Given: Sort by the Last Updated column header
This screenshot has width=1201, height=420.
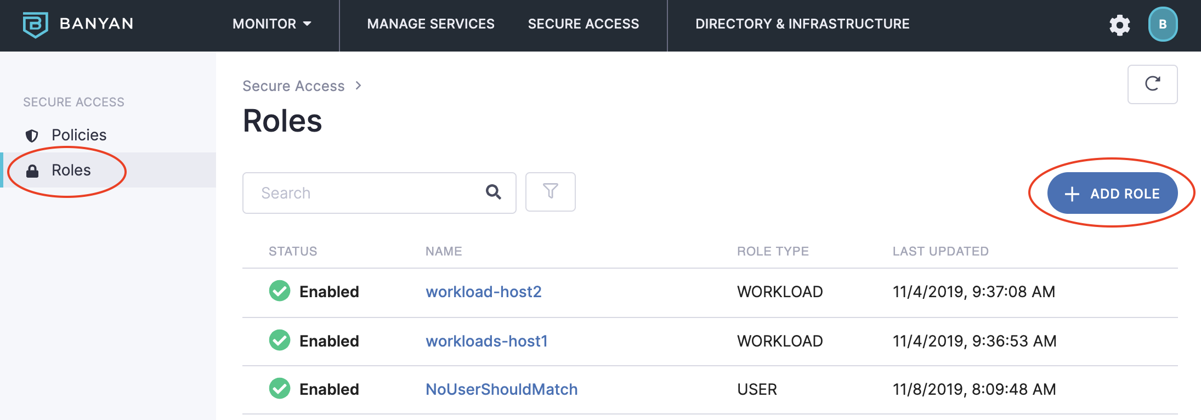Looking at the screenshot, I should (x=940, y=251).
